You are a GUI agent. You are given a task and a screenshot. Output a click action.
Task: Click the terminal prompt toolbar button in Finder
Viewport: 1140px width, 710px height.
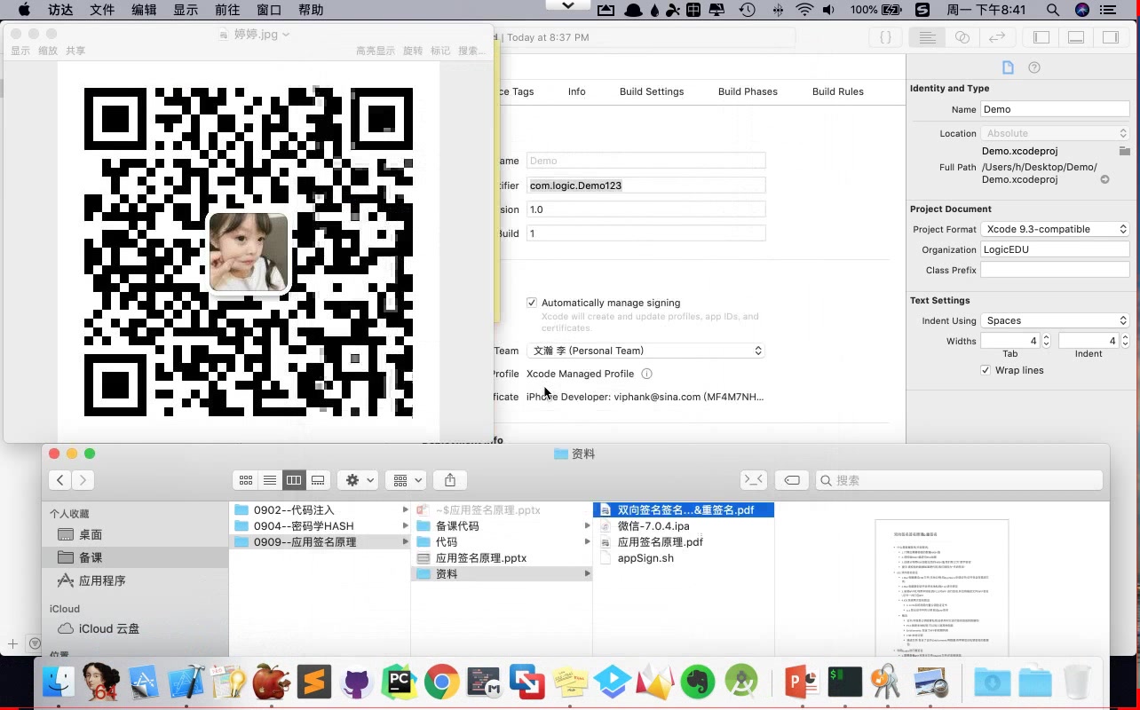click(x=754, y=480)
